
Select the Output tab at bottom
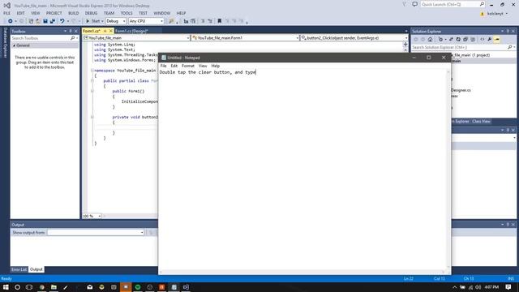[36, 269]
